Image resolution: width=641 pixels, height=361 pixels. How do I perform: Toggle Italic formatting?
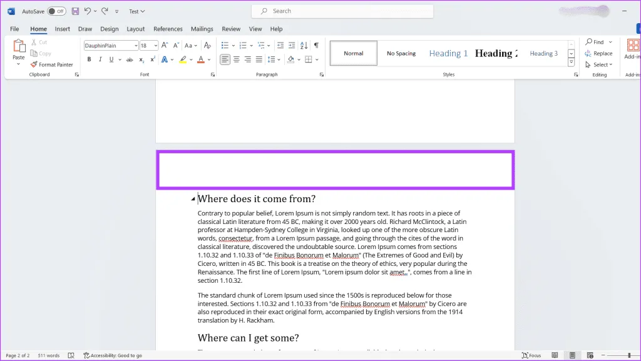click(x=100, y=59)
